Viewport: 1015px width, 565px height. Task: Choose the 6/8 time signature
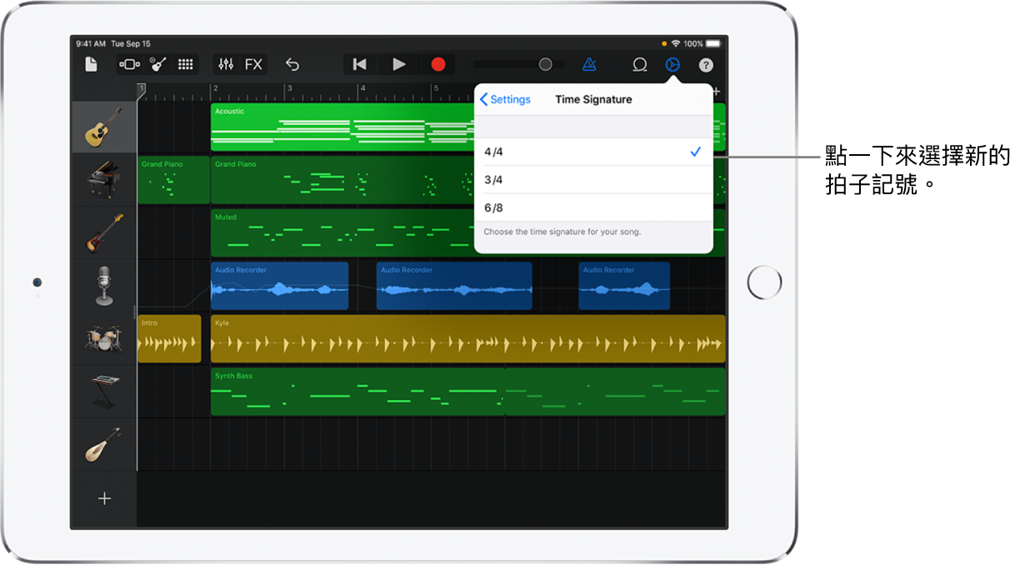click(x=592, y=207)
